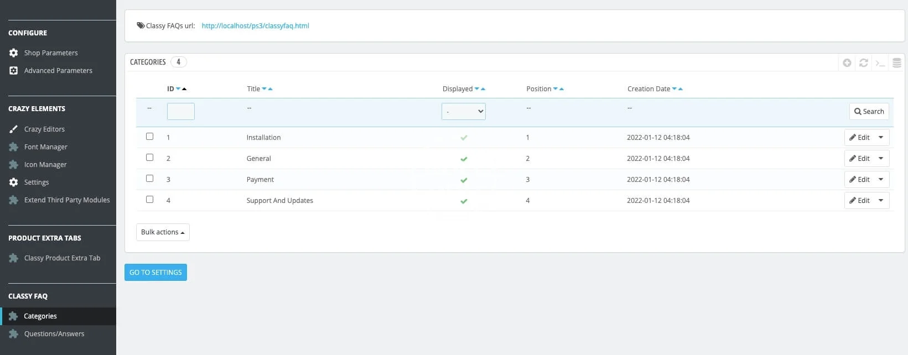Check the Payment row checkbox
The height and width of the screenshot is (355, 908).
pos(149,179)
